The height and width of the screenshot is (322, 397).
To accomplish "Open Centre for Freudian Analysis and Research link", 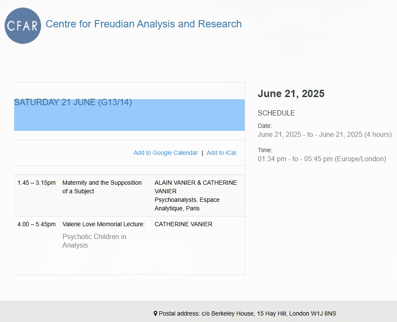I will click(x=143, y=24).
